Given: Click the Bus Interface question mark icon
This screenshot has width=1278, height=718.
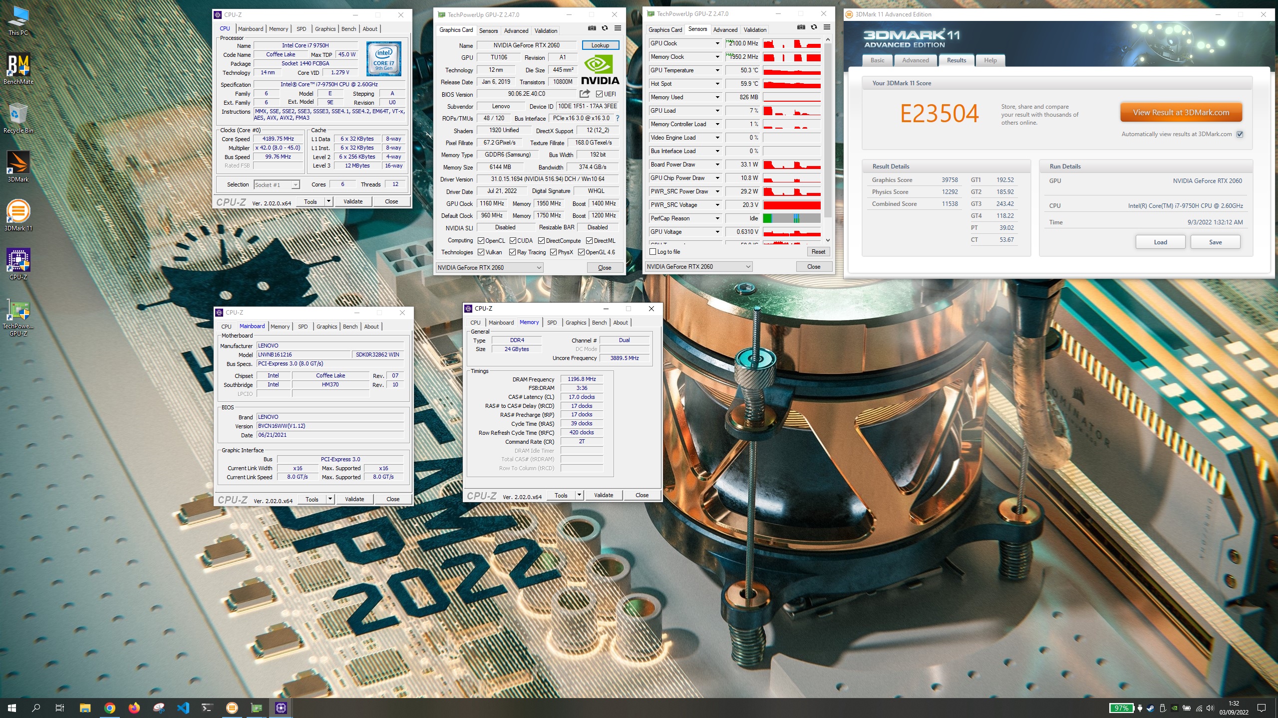Looking at the screenshot, I should click(618, 118).
